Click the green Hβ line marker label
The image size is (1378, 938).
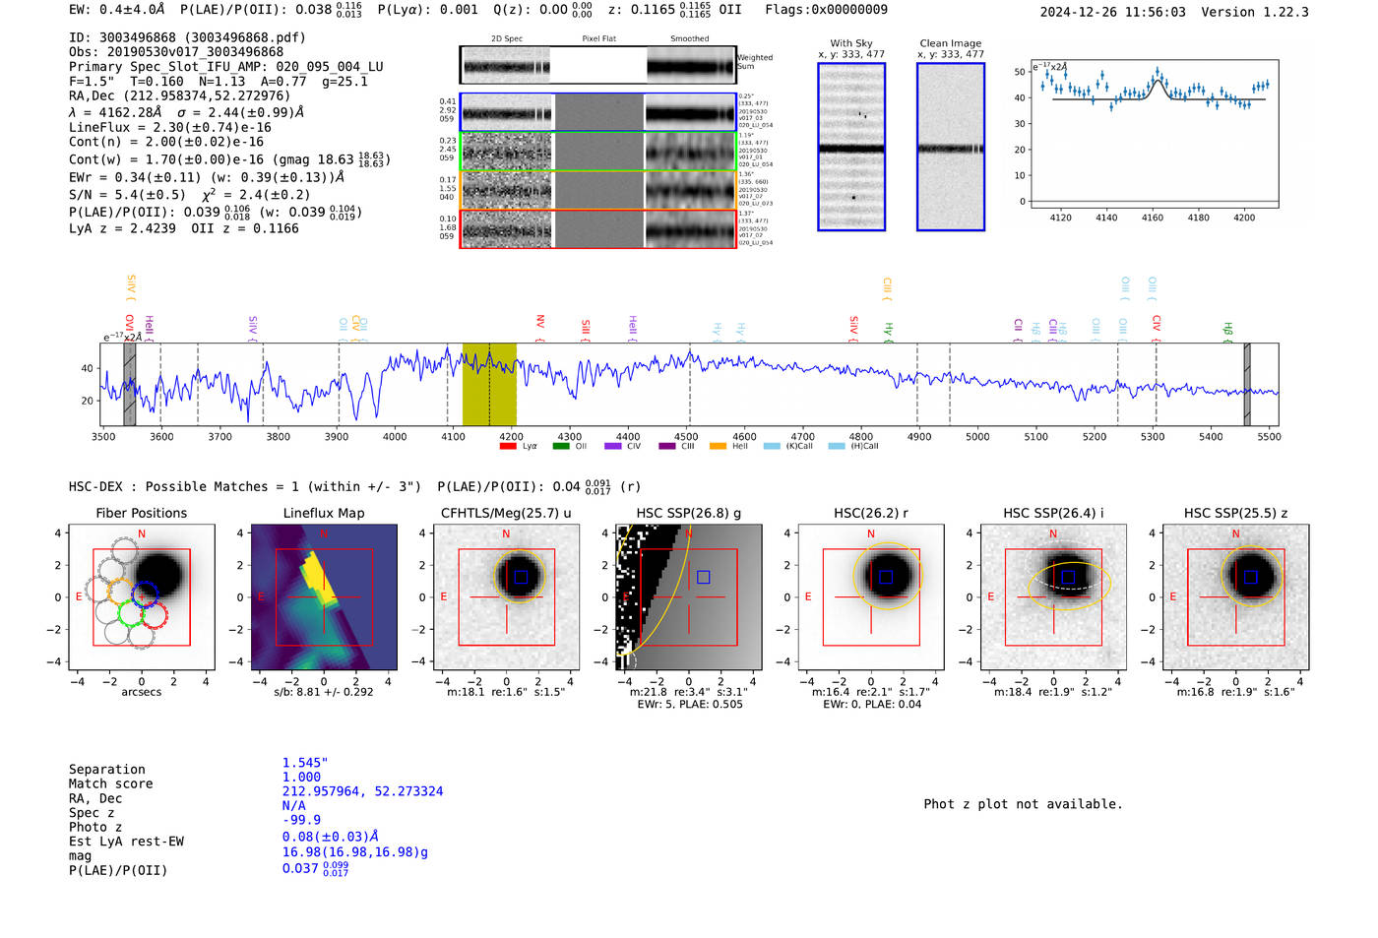[1227, 330]
